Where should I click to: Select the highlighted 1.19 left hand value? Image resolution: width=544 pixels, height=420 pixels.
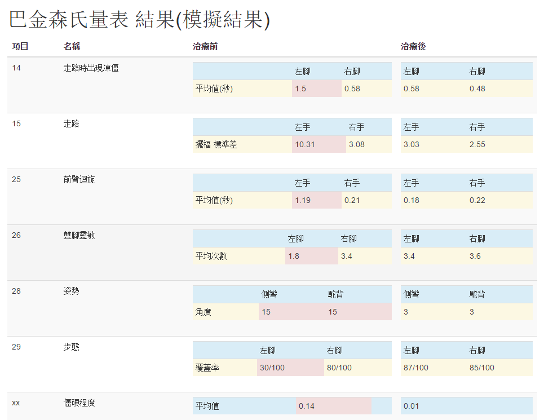coord(303,200)
